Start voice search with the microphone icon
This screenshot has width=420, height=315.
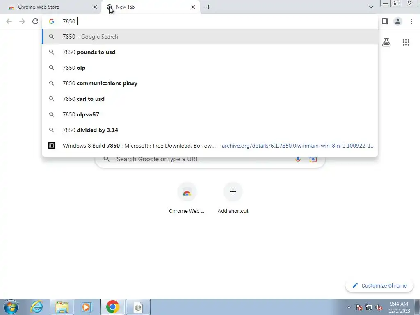click(298, 159)
